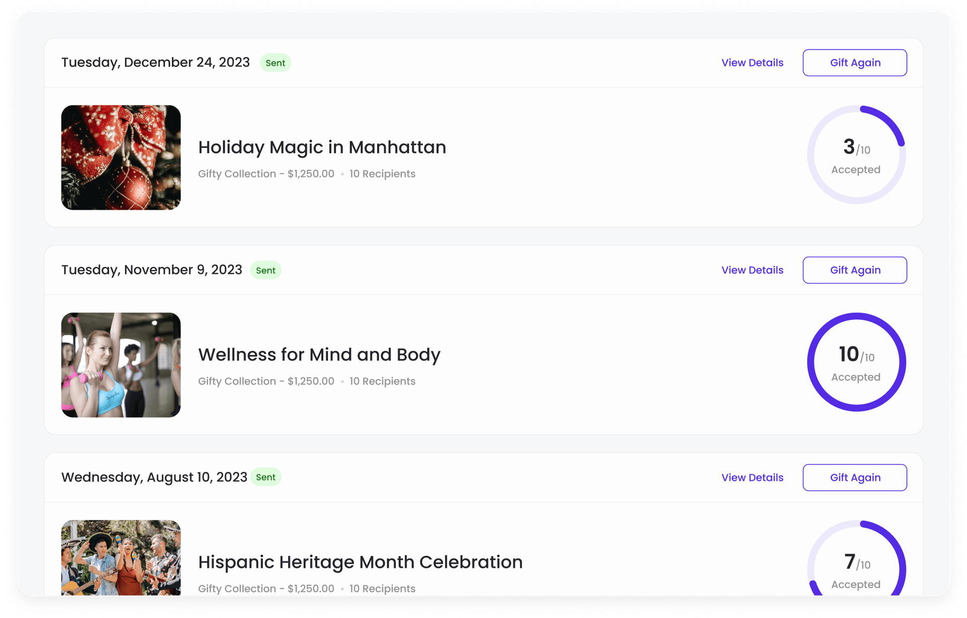967x618 pixels.
Task: Click Gift Again for Wellness for Mind and Body
Action: [855, 270]
